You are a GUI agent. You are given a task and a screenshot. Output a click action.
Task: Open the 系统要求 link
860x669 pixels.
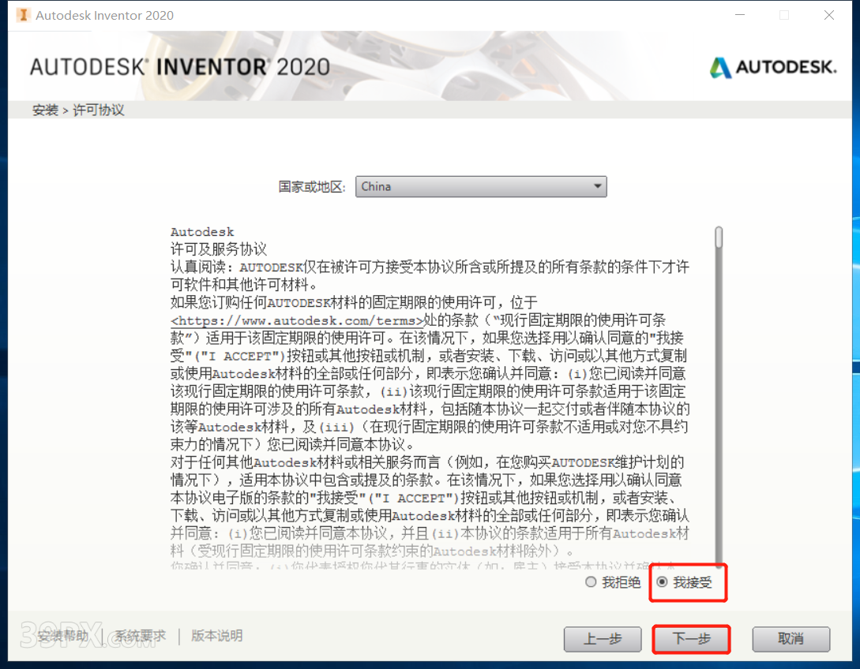141,636
